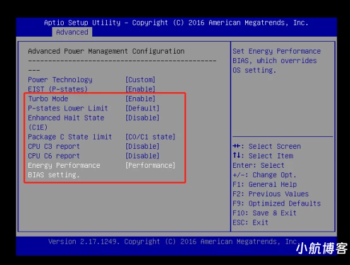Change CPU C3 report Disable value
Viewport: 350px width, 265px height.
point(142,146)
